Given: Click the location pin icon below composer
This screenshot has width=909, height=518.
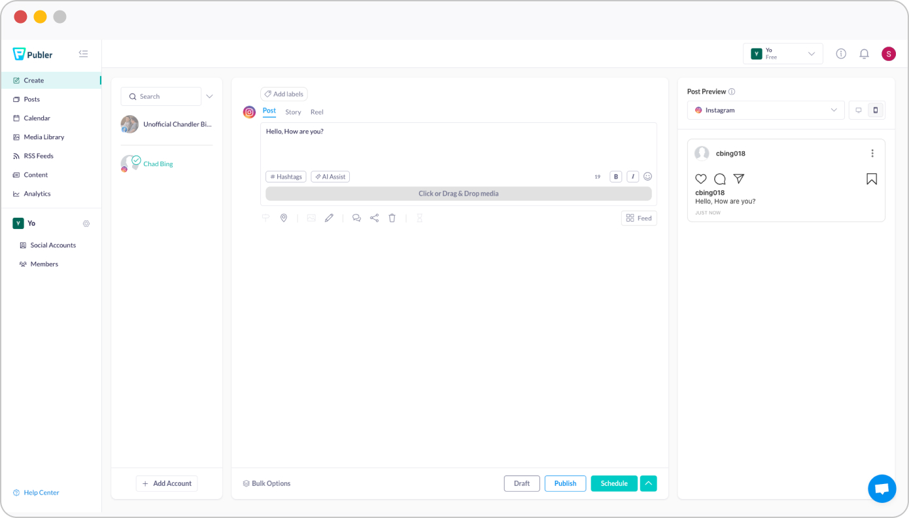Looking at the screenshot, I should 284,218.
